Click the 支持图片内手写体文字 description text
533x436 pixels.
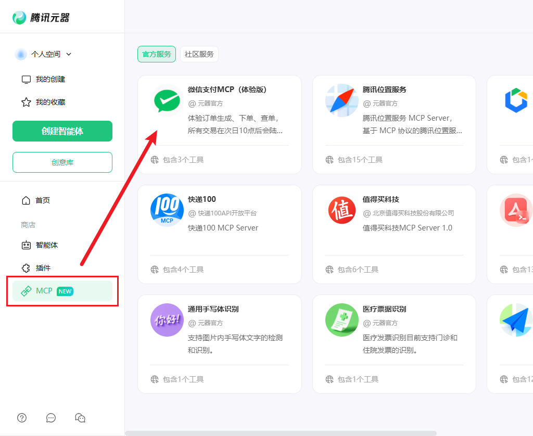(x=235, y=344)
